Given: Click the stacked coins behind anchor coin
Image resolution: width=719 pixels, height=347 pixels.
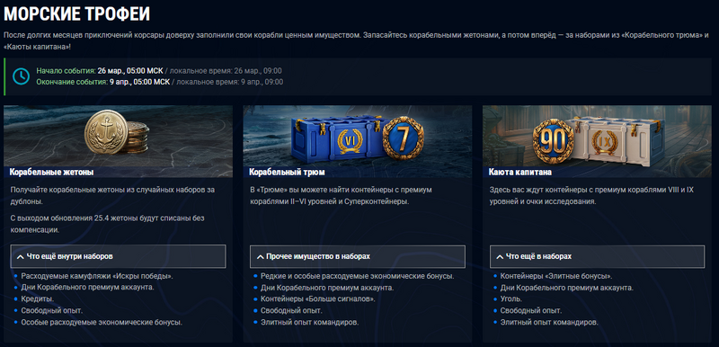Looking at the screenshot, I should (x=138, y=138).
